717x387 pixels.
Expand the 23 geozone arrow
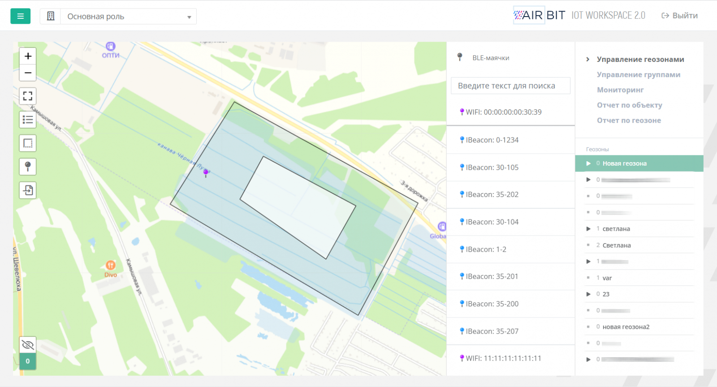point(588,294)
